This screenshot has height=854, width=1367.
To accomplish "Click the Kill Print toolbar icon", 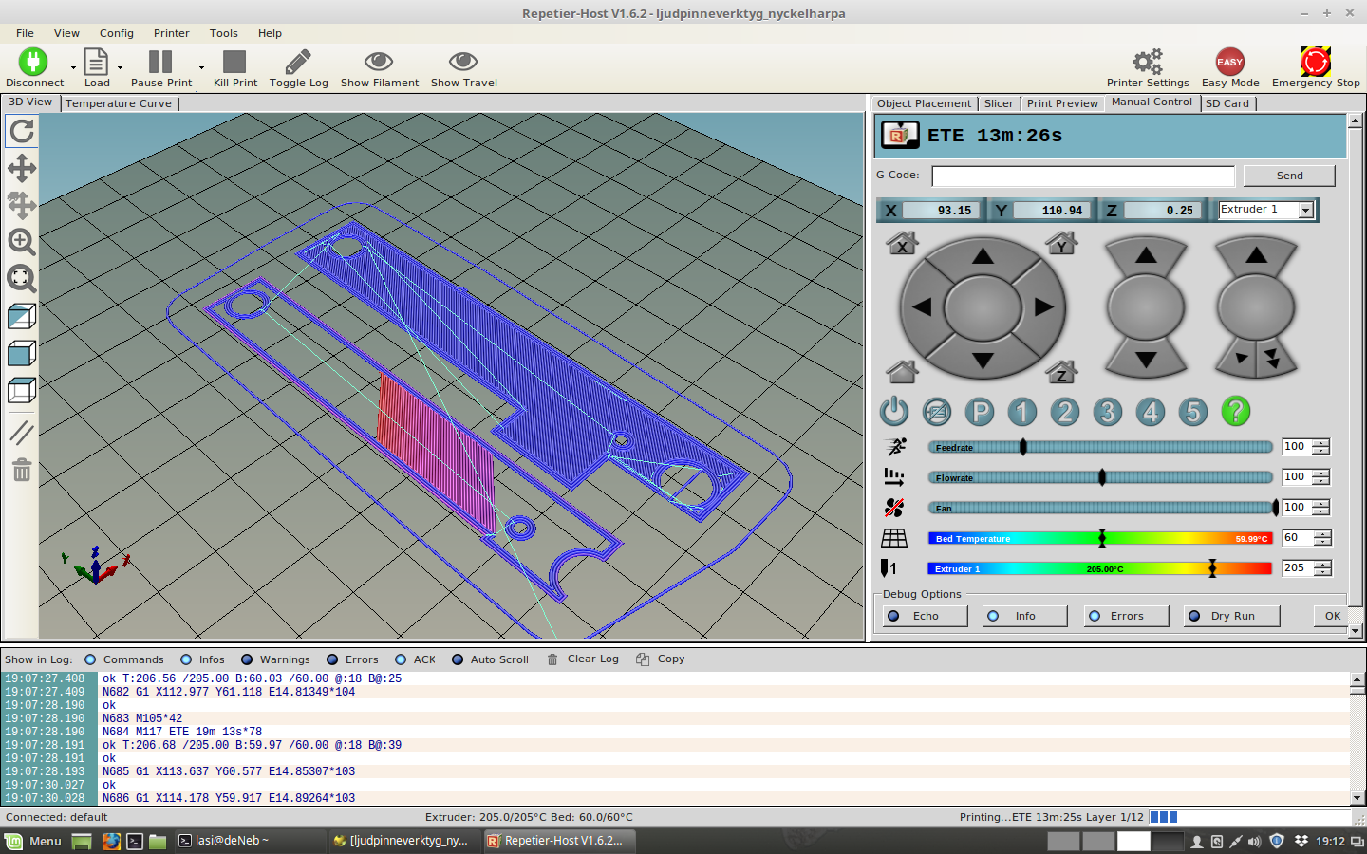I will coord(234,63).
